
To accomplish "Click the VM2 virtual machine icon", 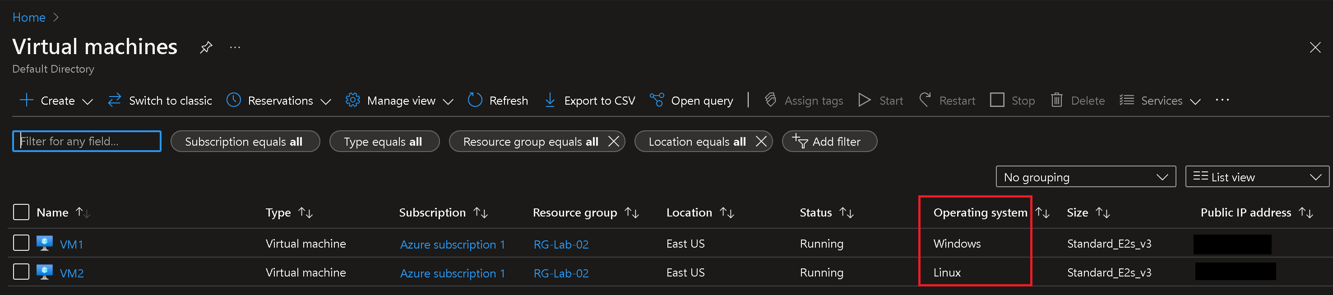I will coord(45,272).
